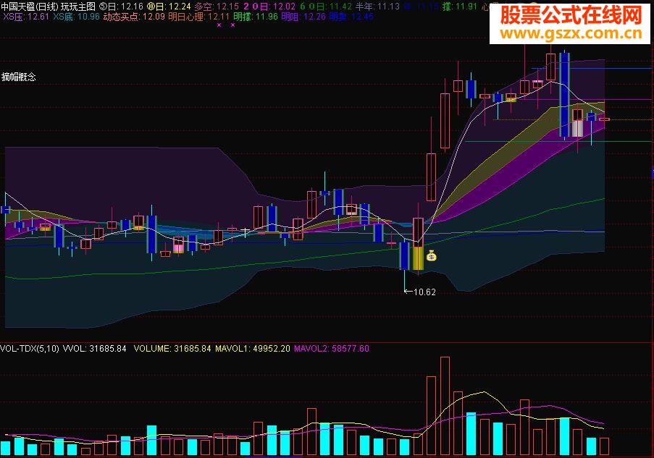Click the tallest red volume bar

pos(445,406)
